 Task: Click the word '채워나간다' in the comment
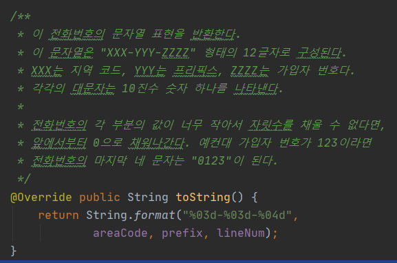(156, 143)
